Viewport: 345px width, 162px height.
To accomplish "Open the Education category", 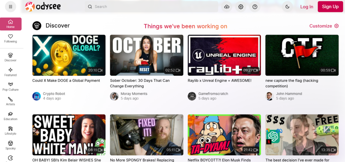I will pyautogui.click(x=10, y=116).
